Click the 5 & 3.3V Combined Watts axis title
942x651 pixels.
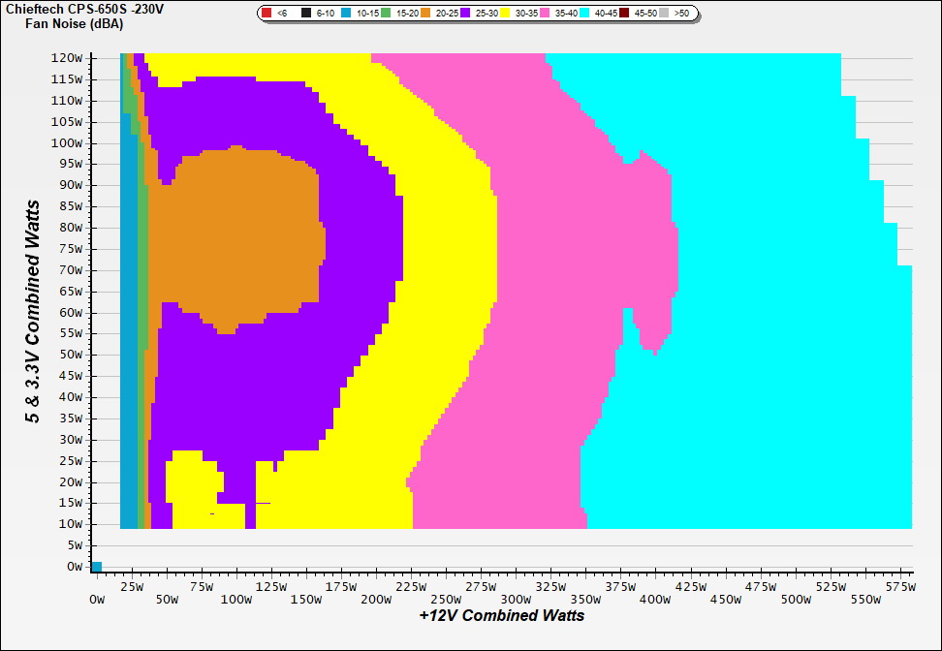pyautogui.click(x=34, y=312)
